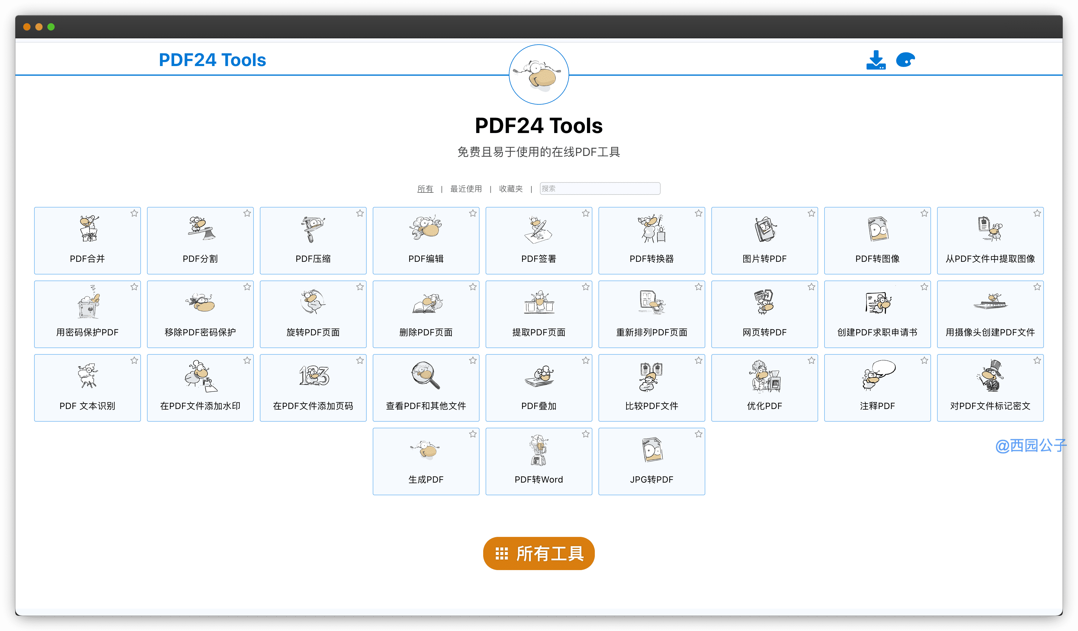Viewport: 1078px width, 631px height.
Task: Open the PDF签署 sign tool
Action: 539,241
